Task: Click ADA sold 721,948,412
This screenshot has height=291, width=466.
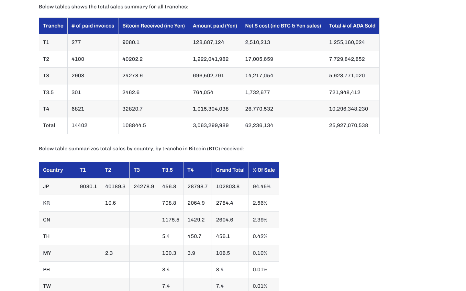Action: click(x=345, y=92)
